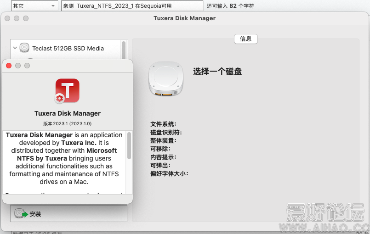Select the Teclast 512GB SSD disk icon
Screen dimensions: 370x234
[x=24, y=48]
